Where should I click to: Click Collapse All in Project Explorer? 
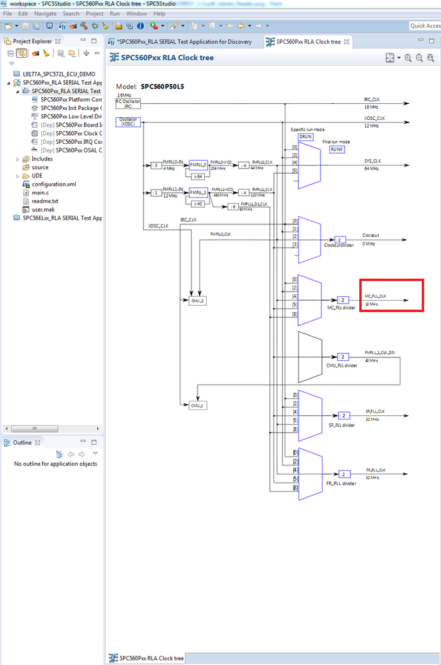(11, 53)
